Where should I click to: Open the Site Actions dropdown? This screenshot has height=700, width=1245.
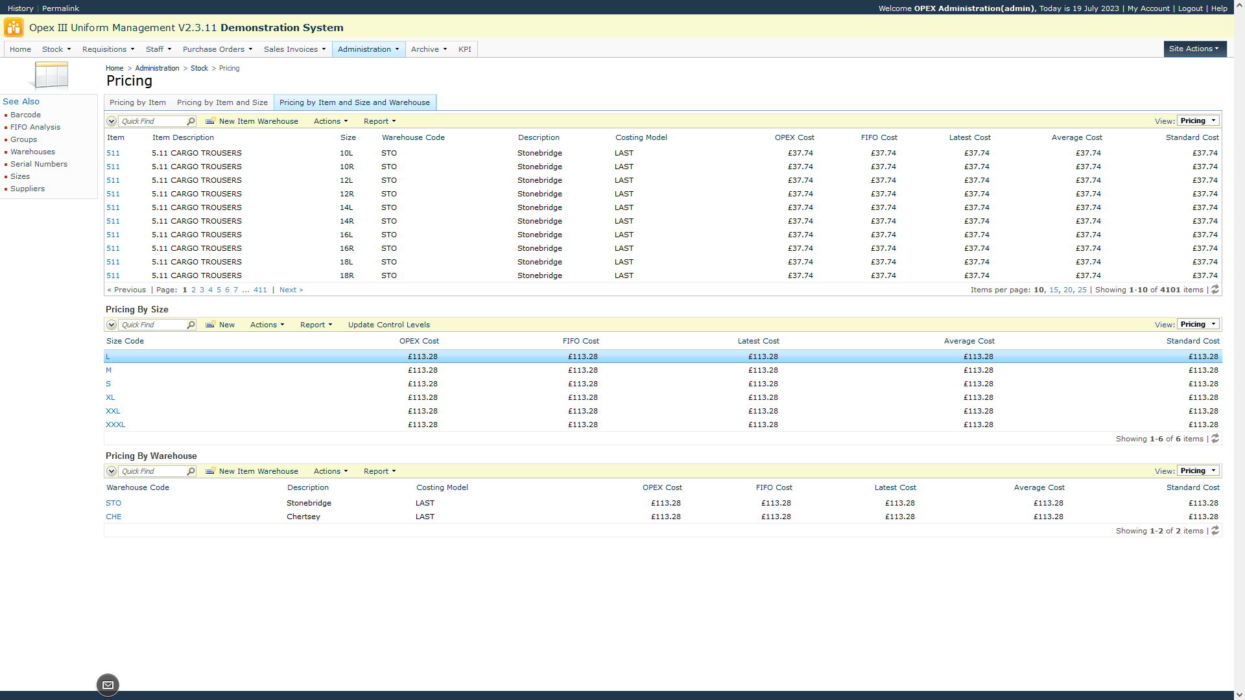point(1194,49)
